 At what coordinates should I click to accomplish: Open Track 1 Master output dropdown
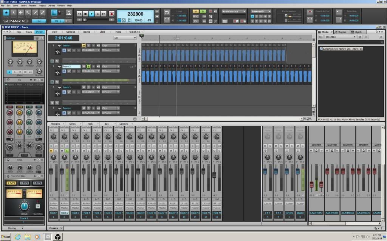pos(110,50)
